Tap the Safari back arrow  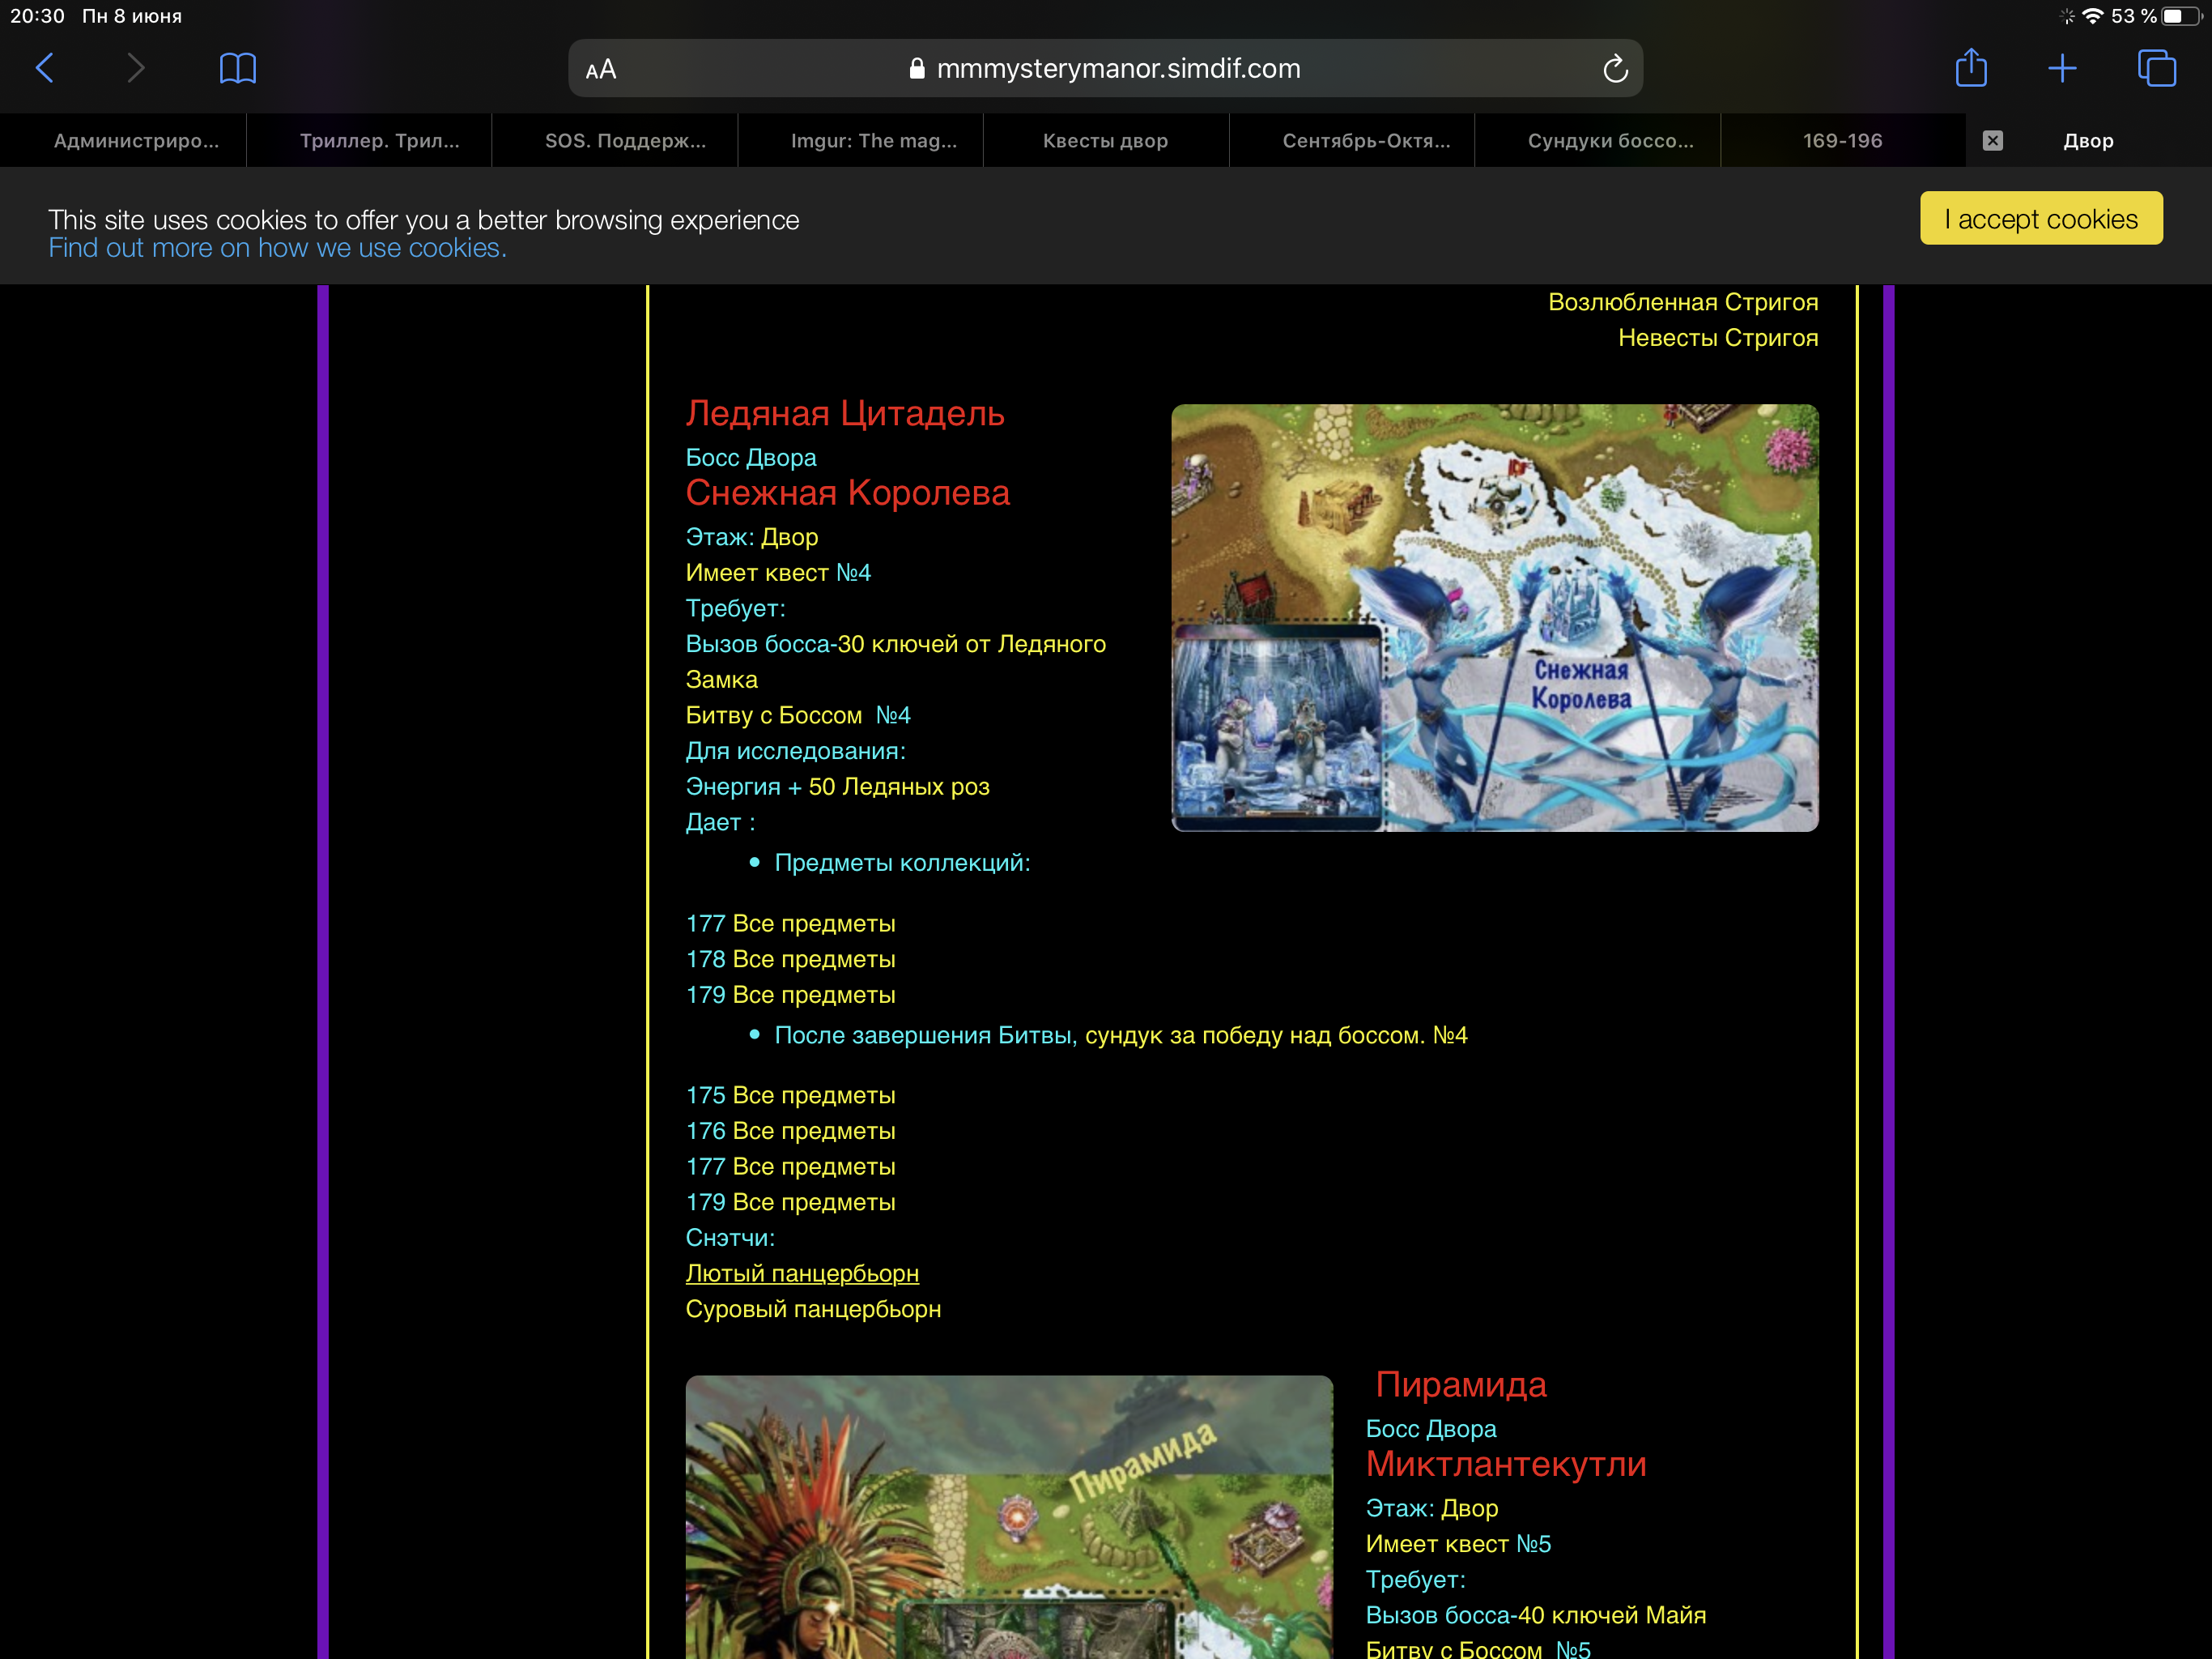[x=44, y=68]
